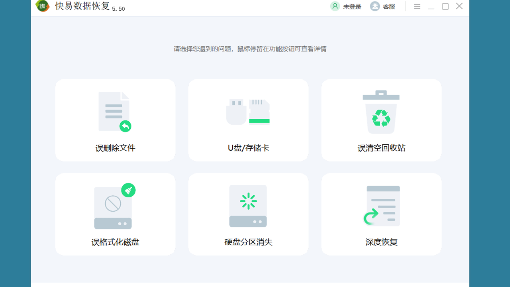Select the 深度恢复 label

pyautogui.click(x=381, y=242)
